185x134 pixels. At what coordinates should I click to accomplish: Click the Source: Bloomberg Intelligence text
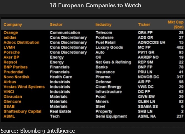point(38,131)
